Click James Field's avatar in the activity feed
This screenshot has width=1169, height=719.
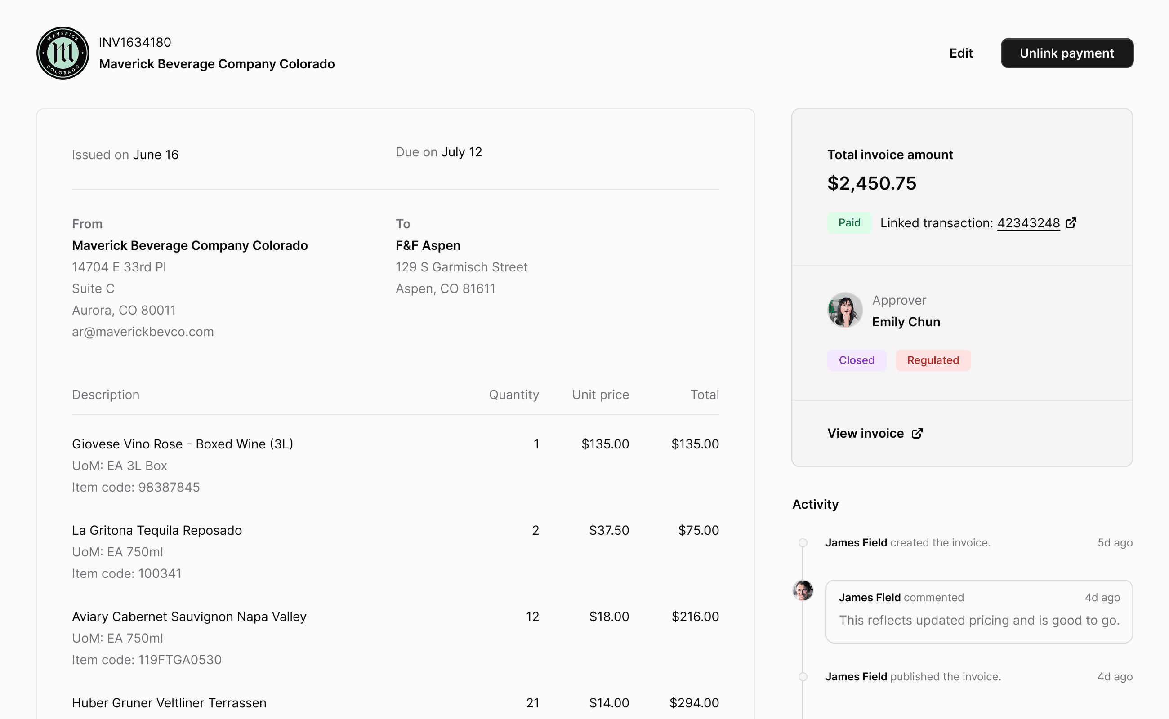[x=803, y=591]
